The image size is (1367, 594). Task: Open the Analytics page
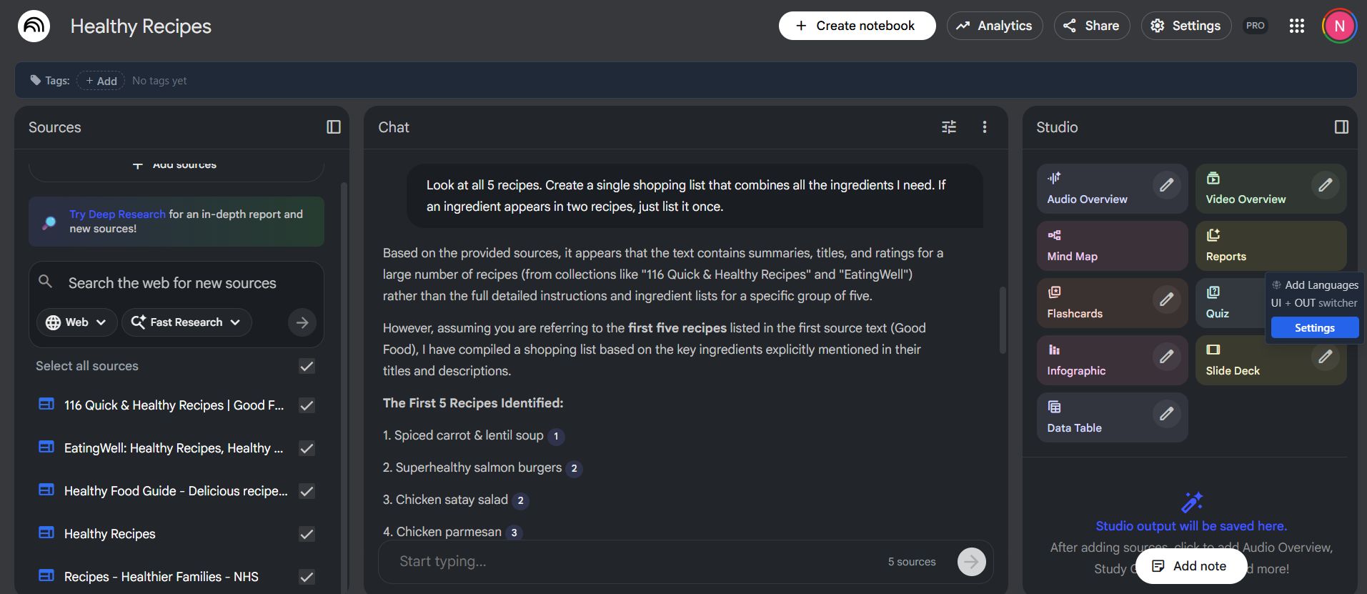pyautogui.click(x=995, y=26)
